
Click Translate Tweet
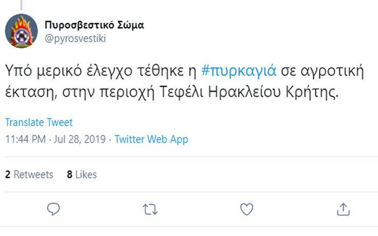[39, 122]
